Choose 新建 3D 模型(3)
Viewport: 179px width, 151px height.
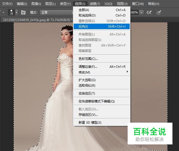tap(102, 123)
